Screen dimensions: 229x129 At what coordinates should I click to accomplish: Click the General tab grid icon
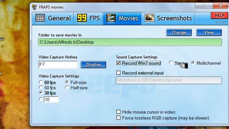pos(40,18)
